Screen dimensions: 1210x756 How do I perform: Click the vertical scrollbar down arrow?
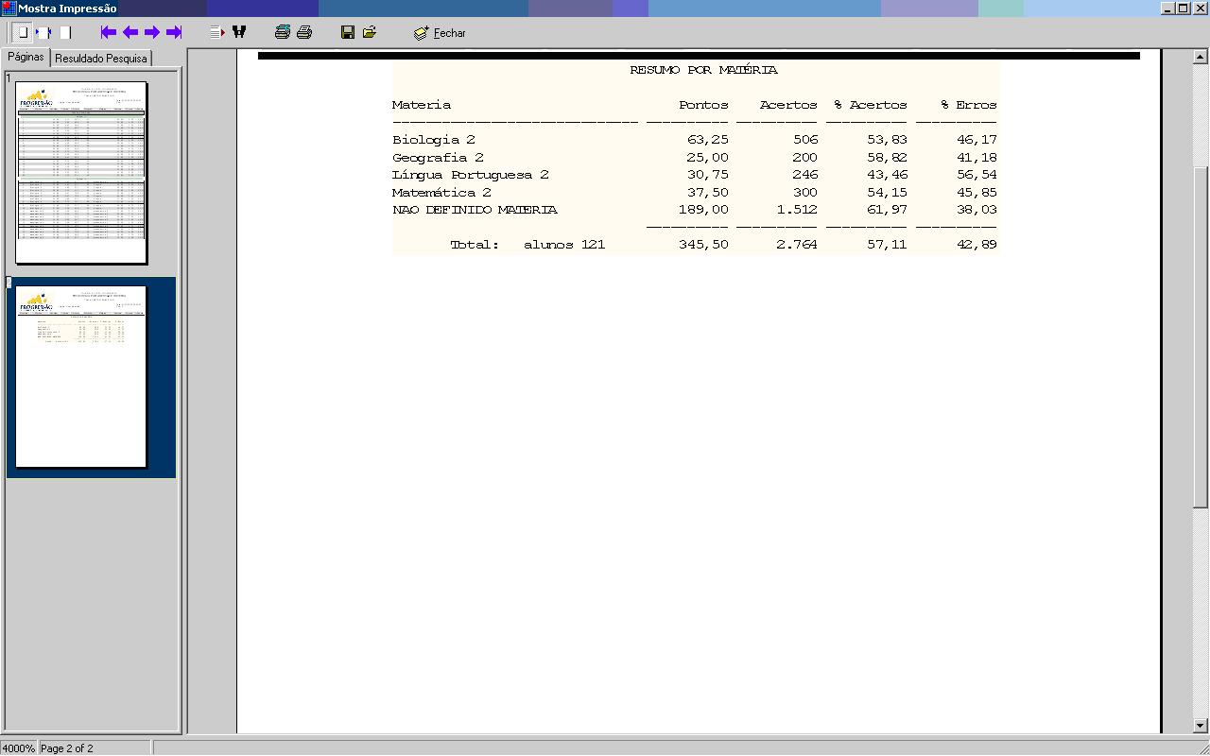[1201, 726]
